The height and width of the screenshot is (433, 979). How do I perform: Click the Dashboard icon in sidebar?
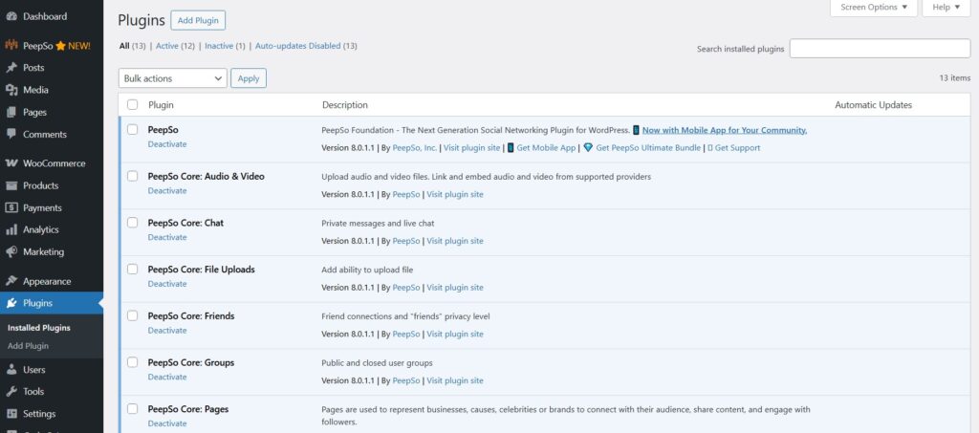(11, 16)
